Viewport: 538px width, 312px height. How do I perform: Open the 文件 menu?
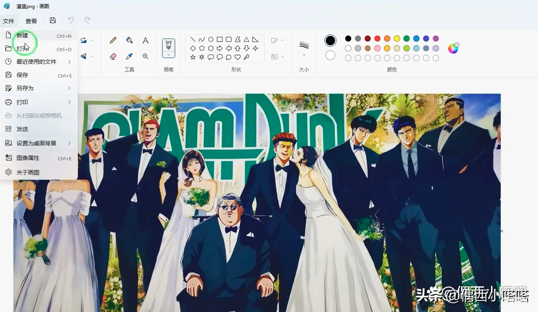9,21
